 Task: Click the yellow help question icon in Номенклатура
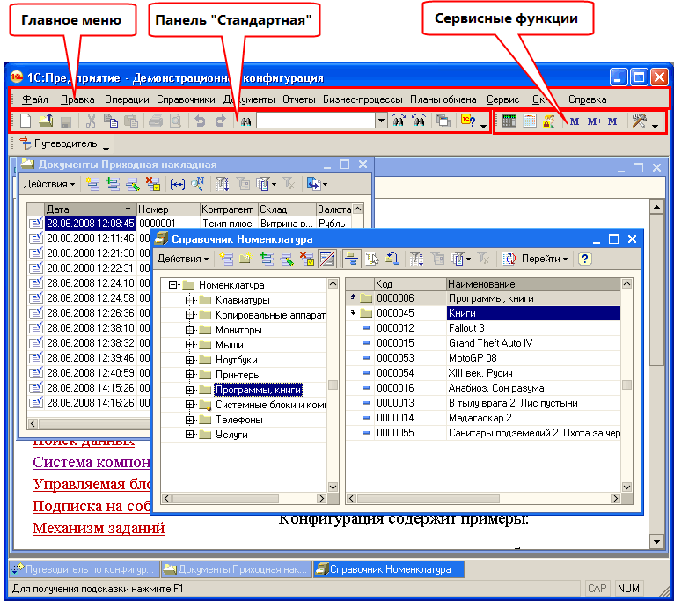[x=584, y=259]
